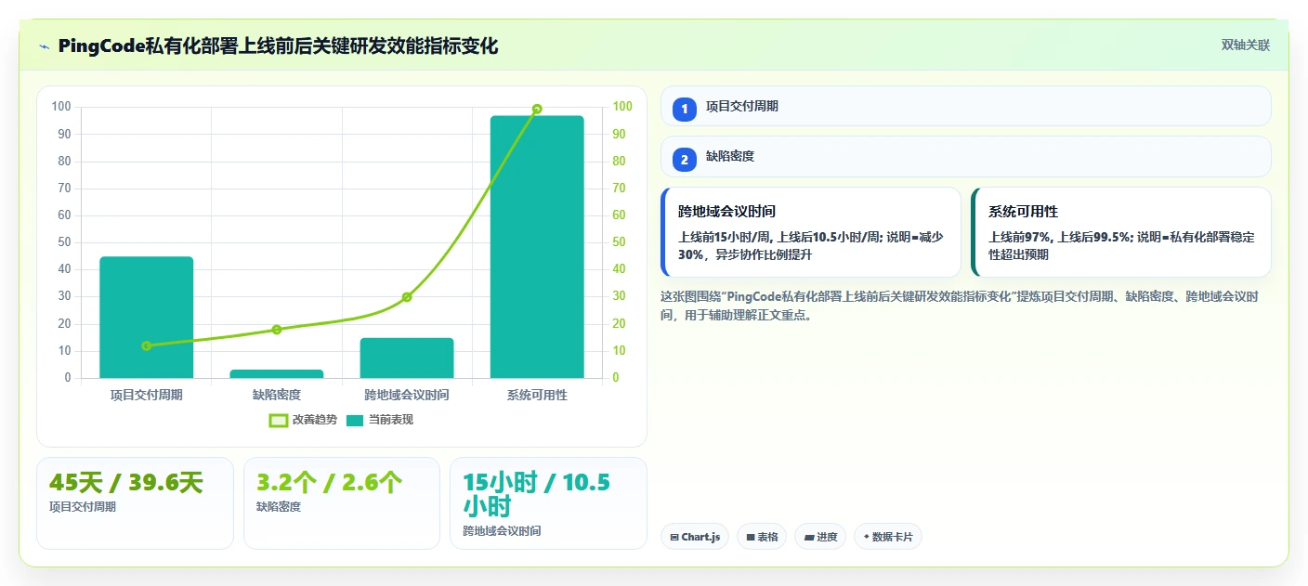Image resolution: width=1308 pixels, height=586 pixels.
Task: Click the trend line point above 系统可用性
Action: [x=537, y=110]
